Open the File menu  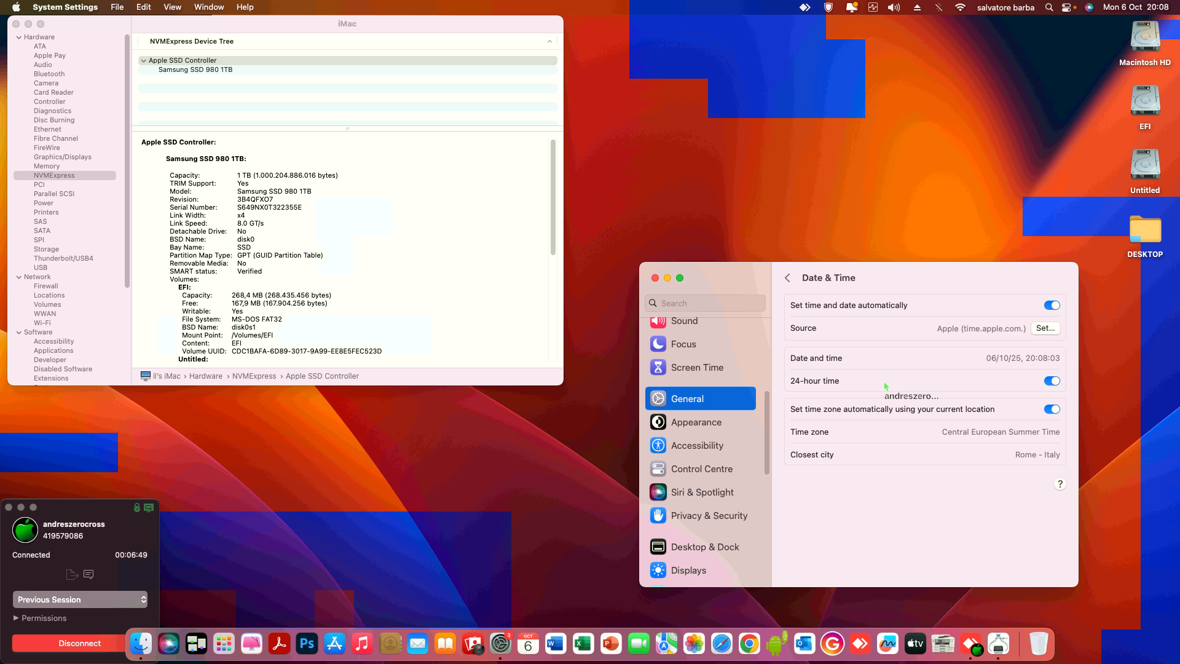(x=117, y=7)
